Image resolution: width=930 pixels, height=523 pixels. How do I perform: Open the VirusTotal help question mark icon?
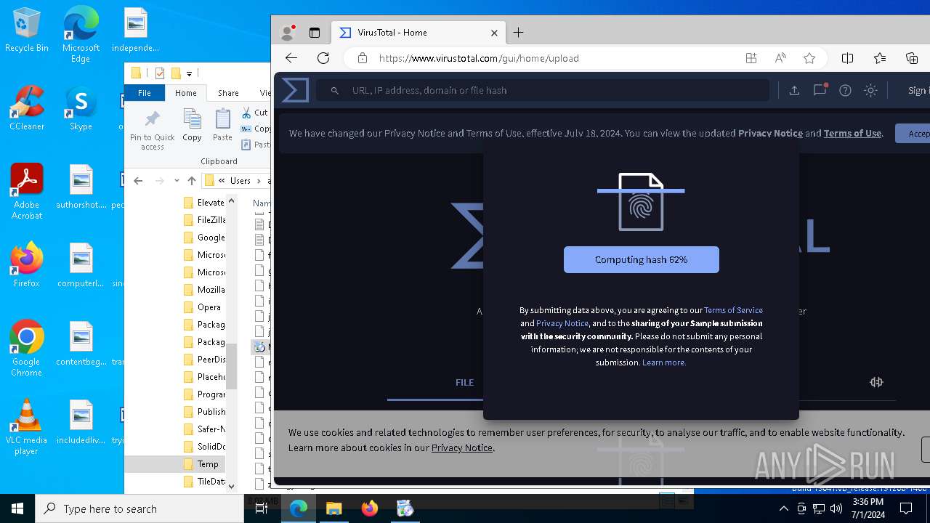(845, 90)
